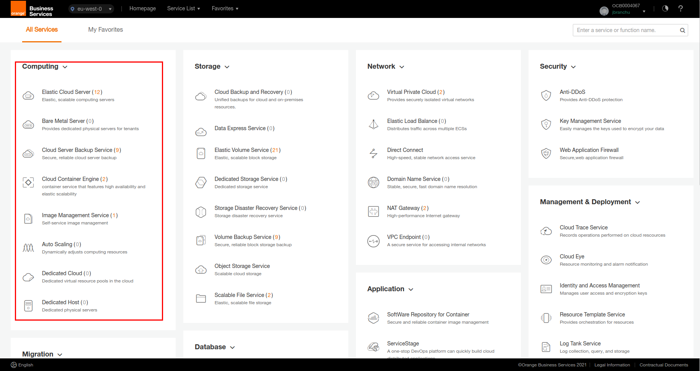Click the Identity and Access Management icon
700x371 pixels.
coord(546,289)
